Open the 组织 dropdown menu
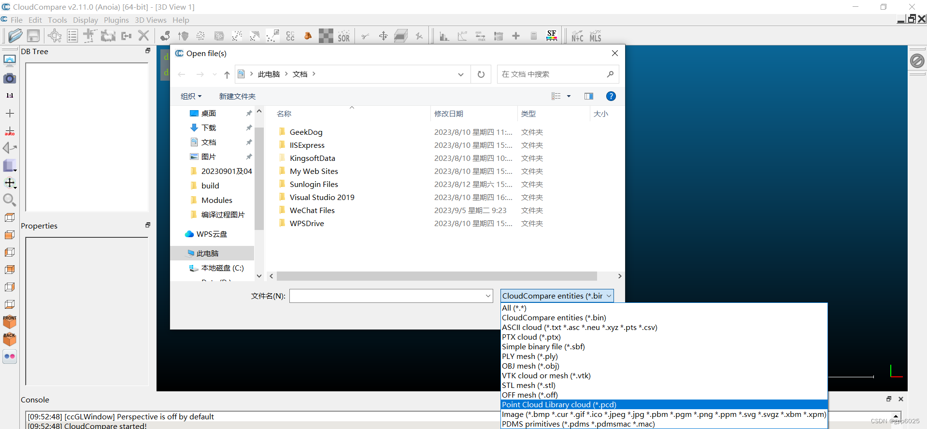Image resolution: width=927 pixels, height=429 pixels. 191,96
